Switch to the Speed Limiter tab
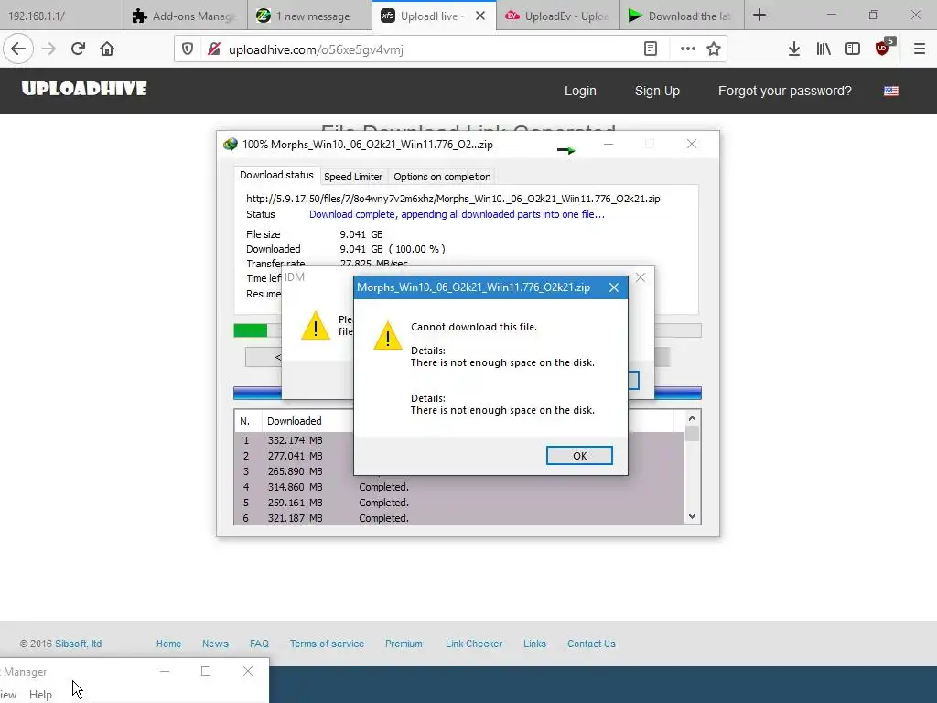937x703 pixels. coord(353,177)
